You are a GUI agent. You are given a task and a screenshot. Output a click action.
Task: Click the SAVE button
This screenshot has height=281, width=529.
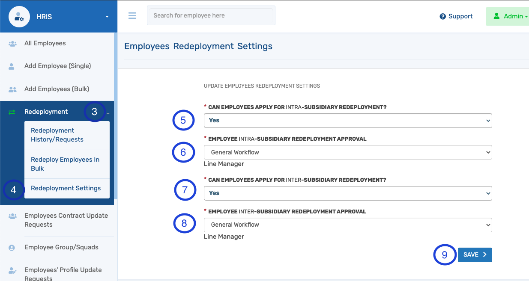[x=475, y=254]
